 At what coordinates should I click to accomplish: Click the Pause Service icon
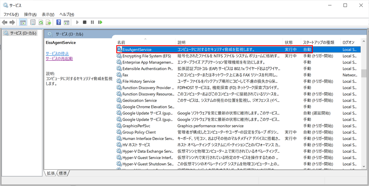[x=92, y=22]
